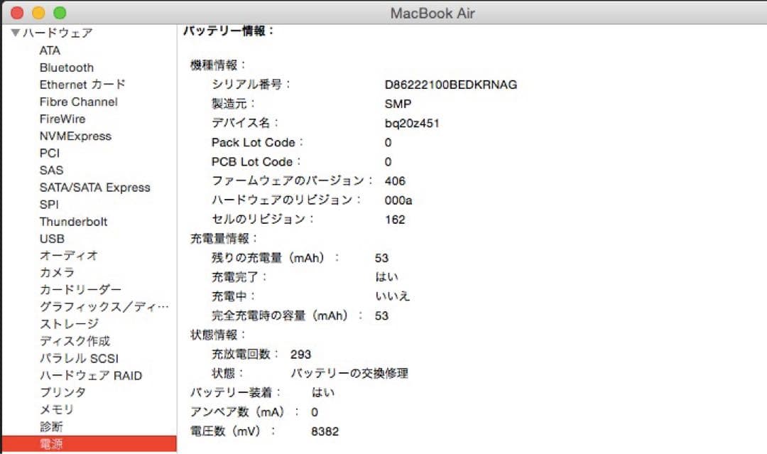The image size is (767, 454).
Task: Collapse the ハードウェア disclosure triangle
Action: point(15,33)
